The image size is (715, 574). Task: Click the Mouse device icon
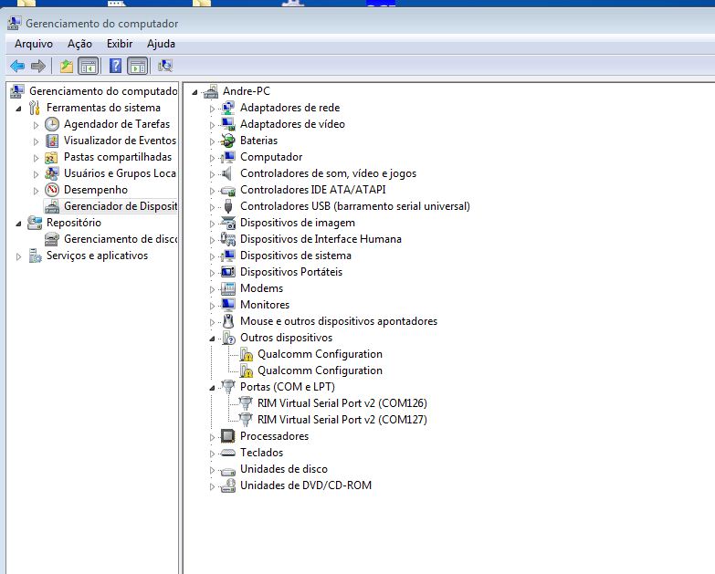tap(227, 321)
